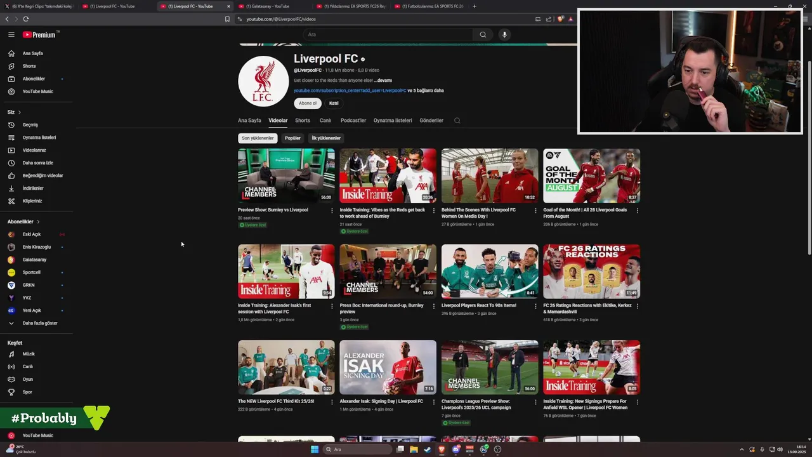The height and width of the screenshot is (457, 812).
Task: Open İndirilenler in sidebar
Action: (37, 189)
